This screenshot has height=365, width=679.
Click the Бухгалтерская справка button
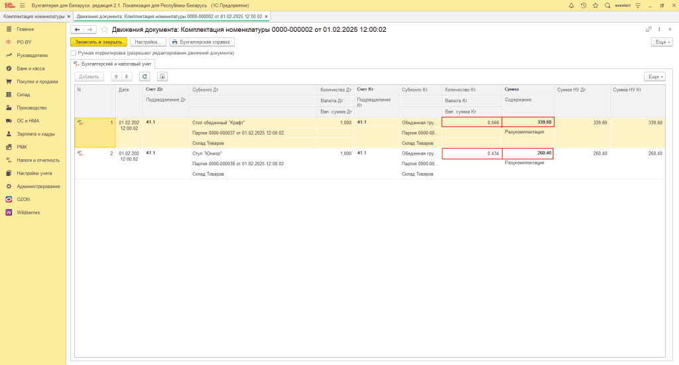pos(202,42)
